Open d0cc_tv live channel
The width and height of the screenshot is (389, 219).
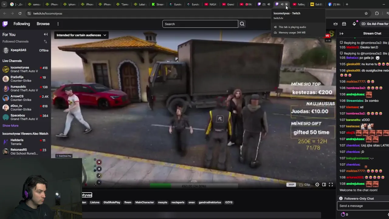26,108
